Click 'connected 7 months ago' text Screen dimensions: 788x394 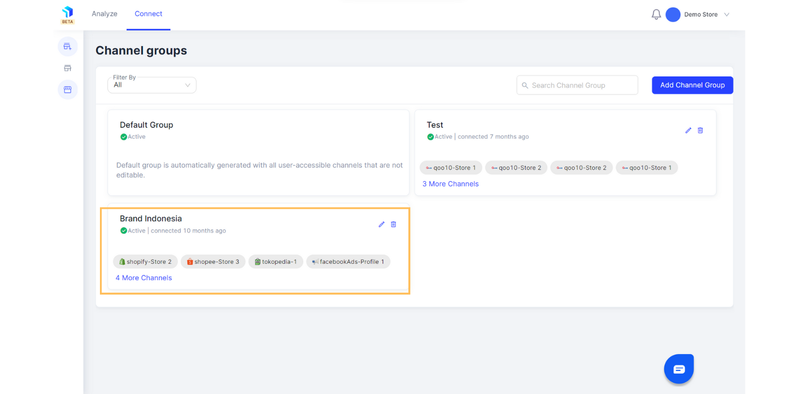point(493,137)
